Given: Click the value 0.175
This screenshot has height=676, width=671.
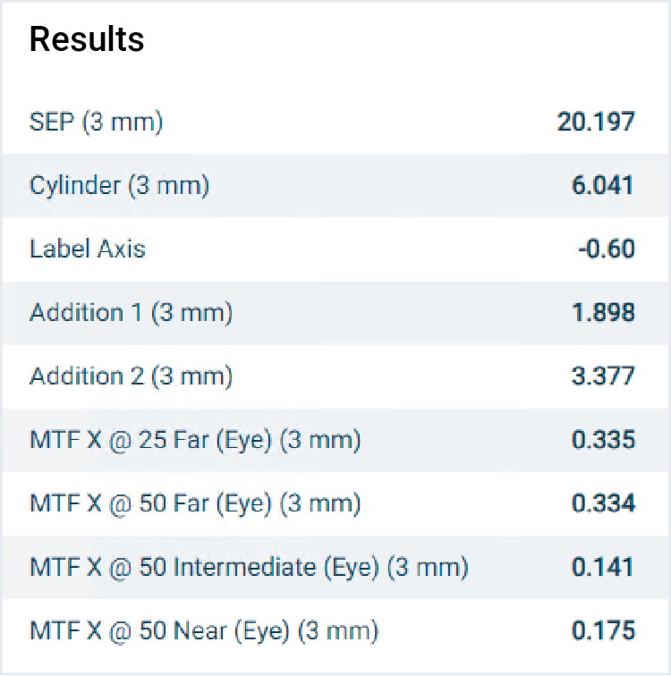Looking at the screenshot, I should 602,630.
